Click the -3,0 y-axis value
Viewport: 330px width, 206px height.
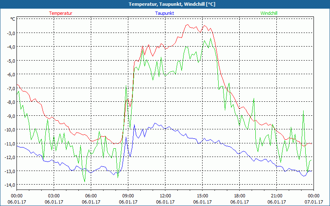click(11, 33)
